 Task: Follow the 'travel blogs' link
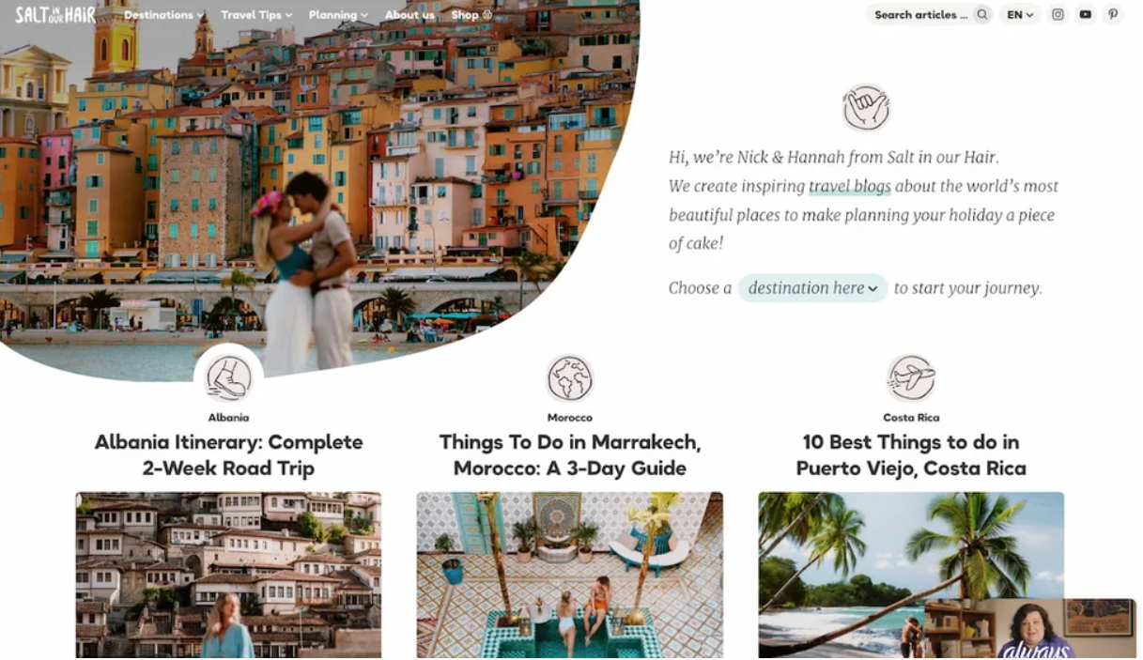tap(850, 186)
